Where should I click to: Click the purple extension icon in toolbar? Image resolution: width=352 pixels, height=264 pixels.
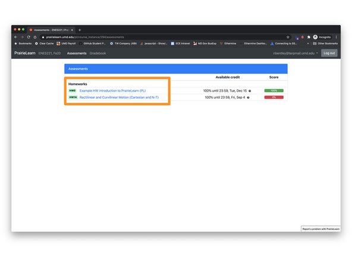[x=297, y=37]
